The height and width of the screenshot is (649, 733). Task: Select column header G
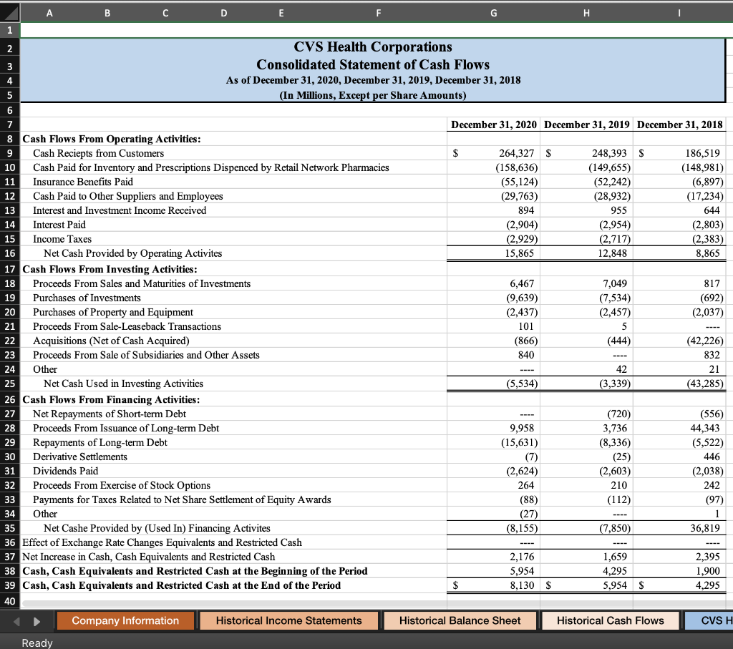pos(493,12)
